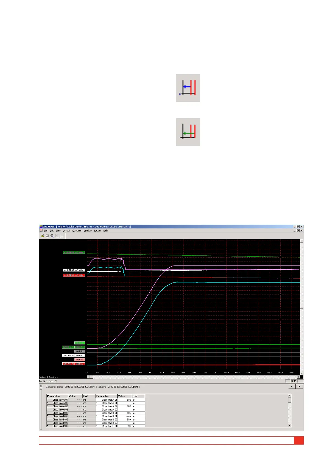Select the MAIN B1 white channel label
The width and height of the screenshot is (327, 463).
pos(80,355)
